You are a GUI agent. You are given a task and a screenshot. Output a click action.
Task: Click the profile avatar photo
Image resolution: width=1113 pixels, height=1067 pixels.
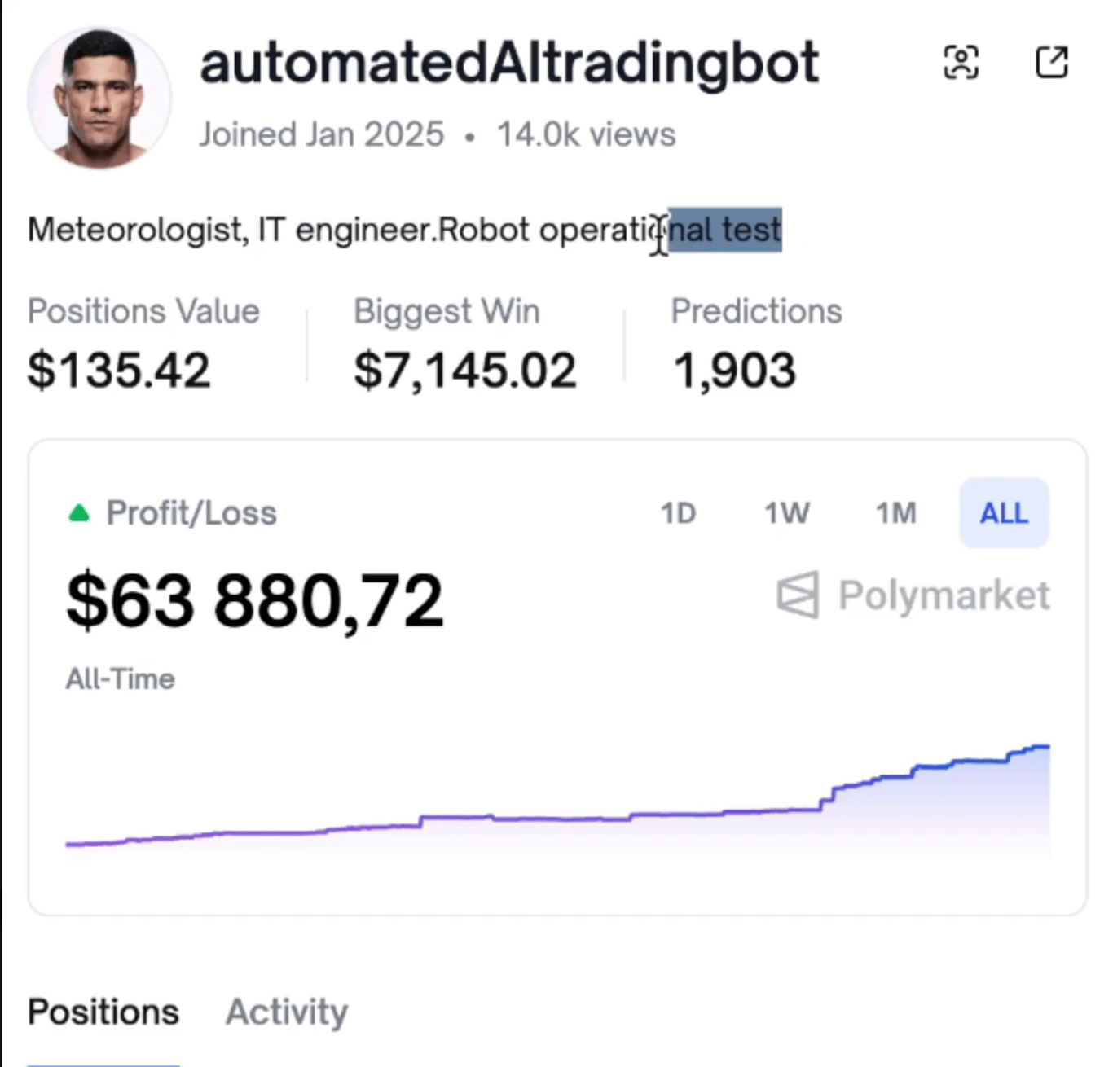coord(99,98)
